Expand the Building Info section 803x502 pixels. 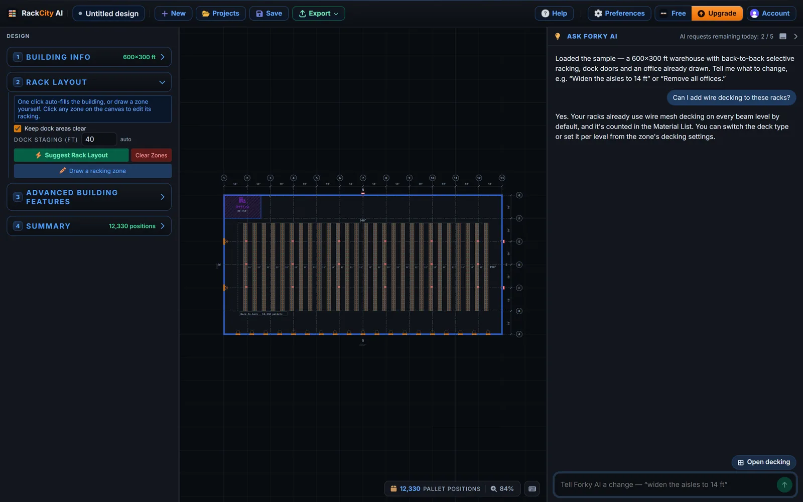click(x=89, y=57)
